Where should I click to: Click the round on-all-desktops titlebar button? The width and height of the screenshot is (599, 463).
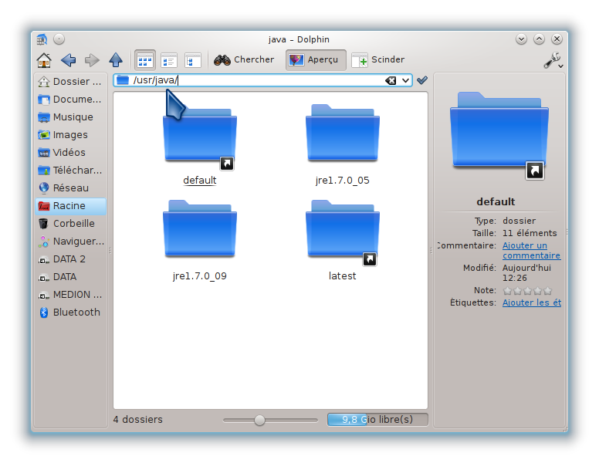point(59,39)
